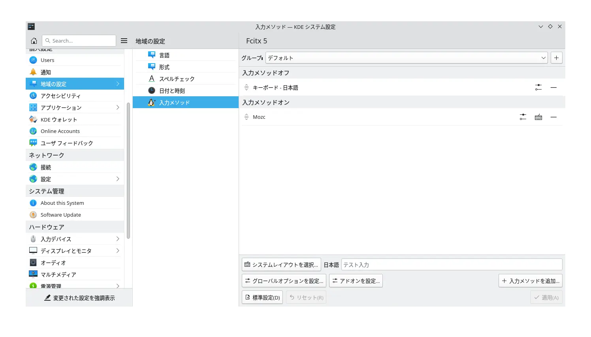Remove キーボード - 日本語 using minus icon
591x337 pixels.
553,87
